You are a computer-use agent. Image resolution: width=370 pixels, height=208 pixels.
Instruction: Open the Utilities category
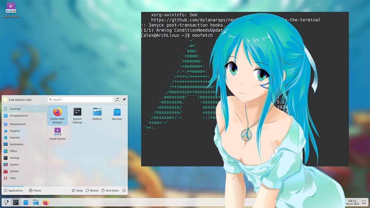pyautogui.click(x=24, y=171)
